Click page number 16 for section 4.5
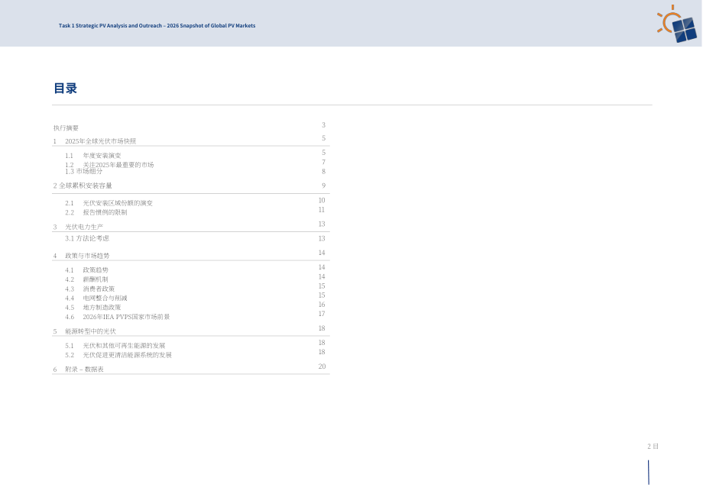This screenshot has width=703, height=497. 322,305
